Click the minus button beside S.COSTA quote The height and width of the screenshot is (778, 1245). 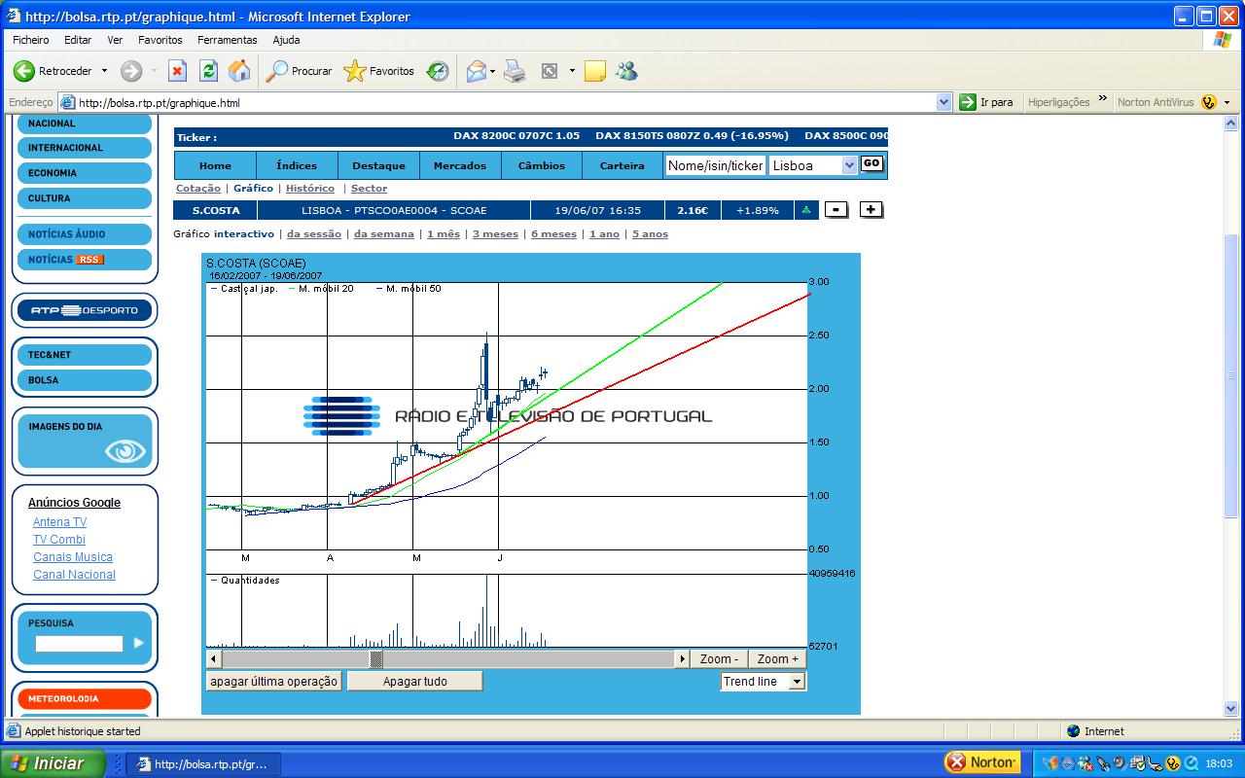(836, 209)
